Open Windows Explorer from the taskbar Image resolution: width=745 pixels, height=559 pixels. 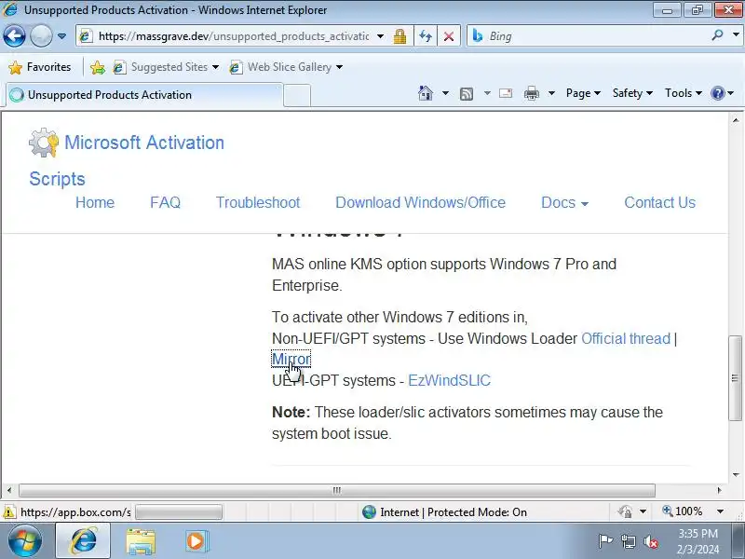pos(141,541)
